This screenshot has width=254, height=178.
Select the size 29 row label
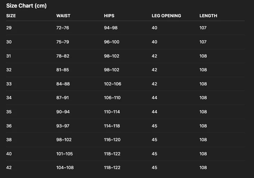click(9, 28)
